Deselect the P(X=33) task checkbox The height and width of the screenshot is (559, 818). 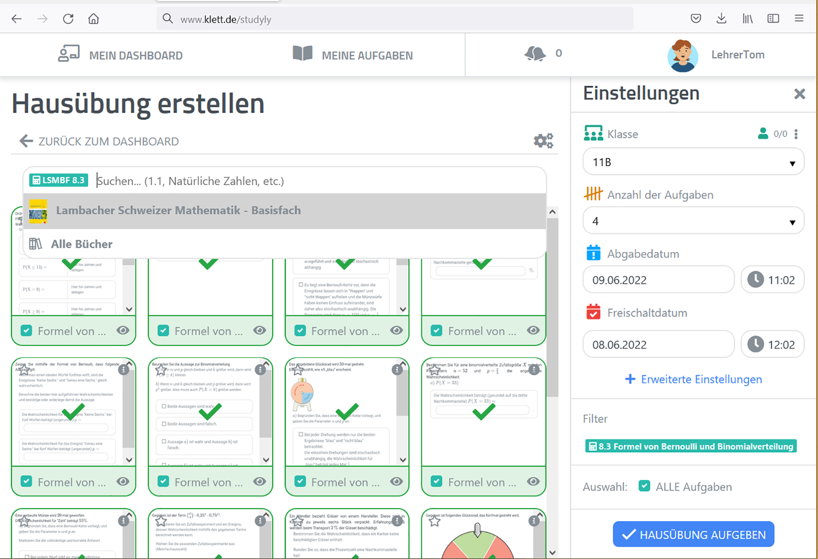click(436, 482)
